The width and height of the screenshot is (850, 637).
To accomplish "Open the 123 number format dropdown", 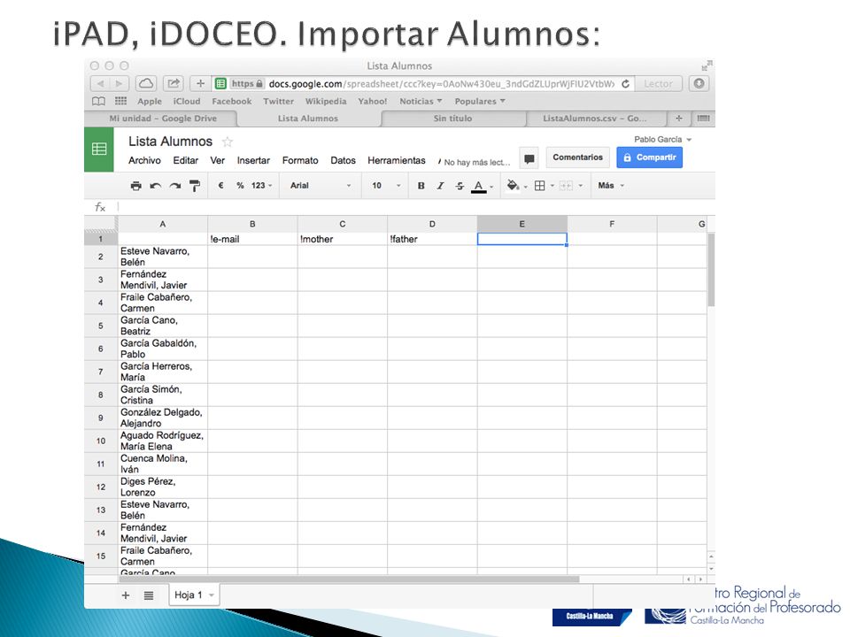I will tap(261, 186).
